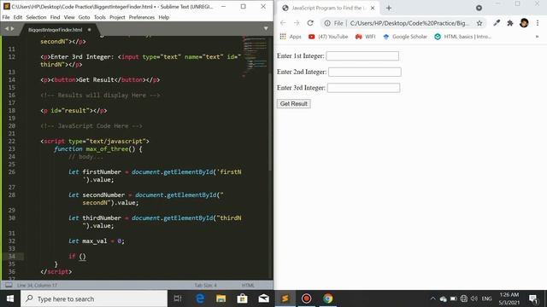Open the Find menu
The height and width of the screenshot is (307, 547).
tap(55, 17)
